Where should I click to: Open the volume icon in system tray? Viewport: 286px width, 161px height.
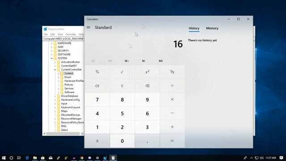pyautogui.click(x=261, y=158)
